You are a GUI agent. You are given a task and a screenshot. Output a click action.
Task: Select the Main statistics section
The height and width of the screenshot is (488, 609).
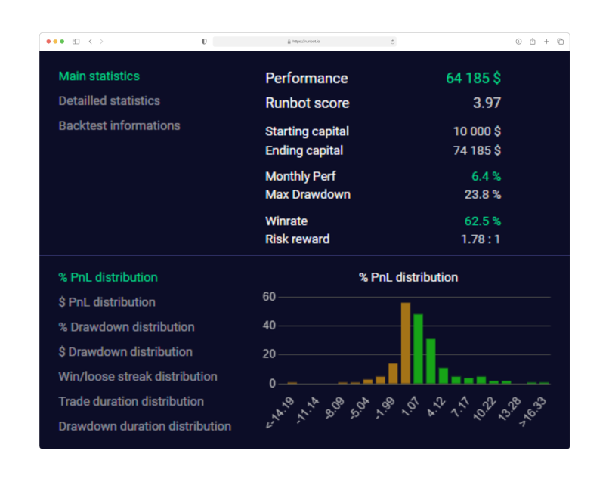click(98, 76)
